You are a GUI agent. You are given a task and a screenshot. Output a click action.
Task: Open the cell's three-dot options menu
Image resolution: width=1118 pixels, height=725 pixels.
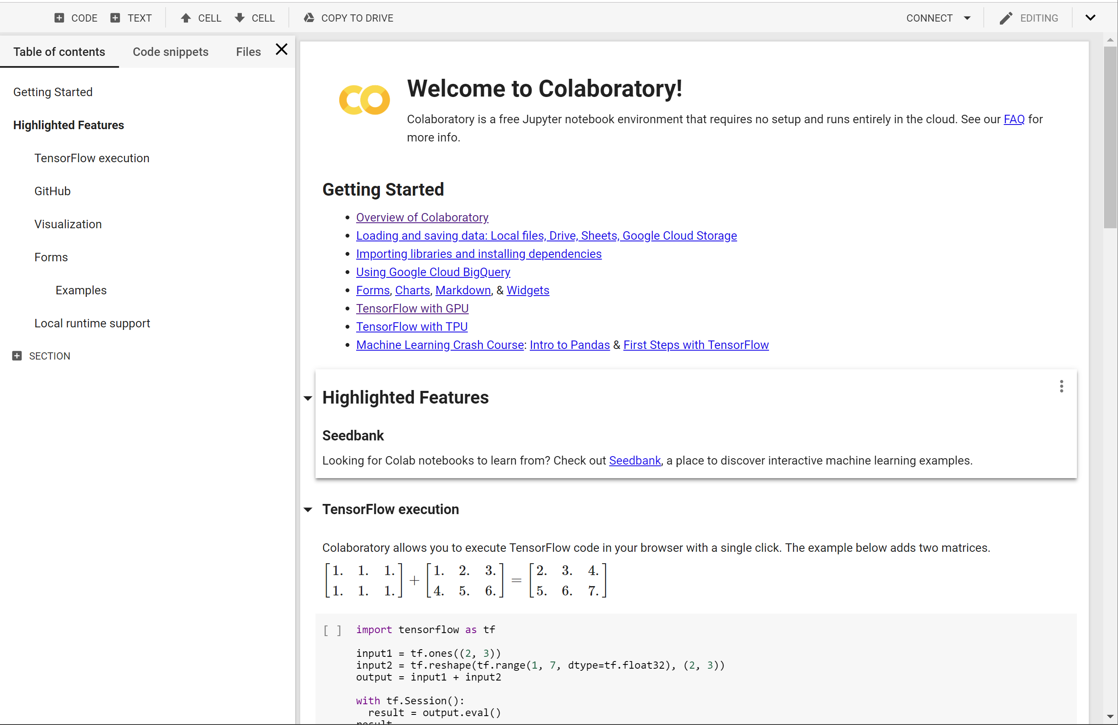coord(1061,386)
